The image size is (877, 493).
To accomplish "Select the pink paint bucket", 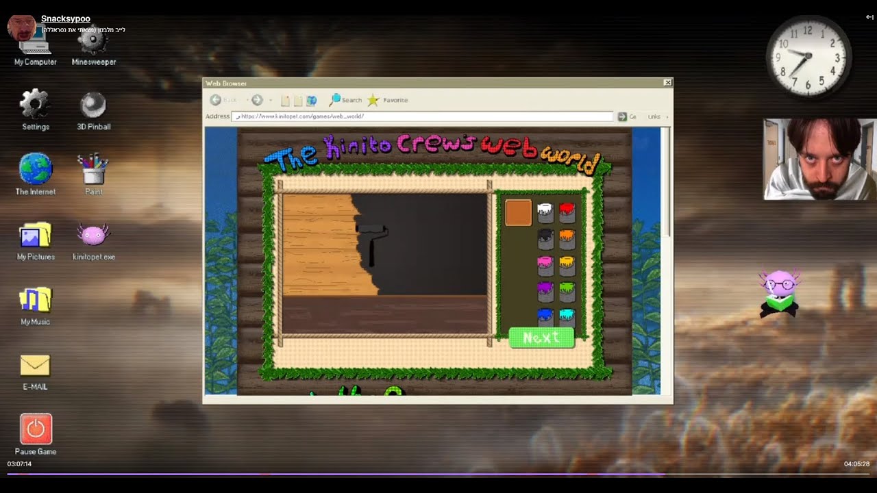I will (545, 265).
